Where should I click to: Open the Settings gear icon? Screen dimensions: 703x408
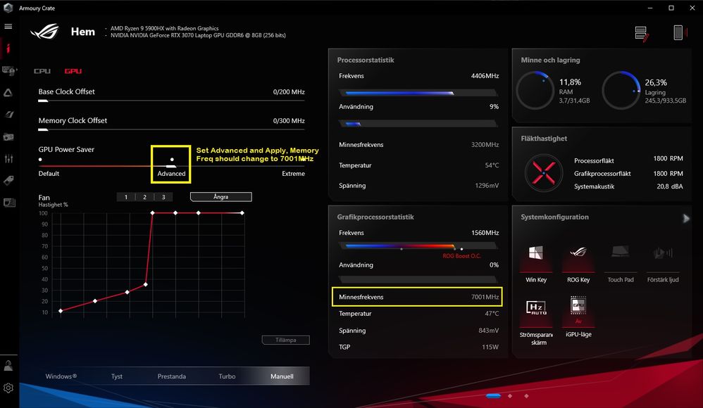coord(8,388)
